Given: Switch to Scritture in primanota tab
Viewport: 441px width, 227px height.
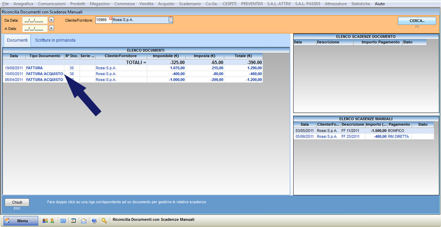Looking at the screenshot, I should tap(55, 40).
